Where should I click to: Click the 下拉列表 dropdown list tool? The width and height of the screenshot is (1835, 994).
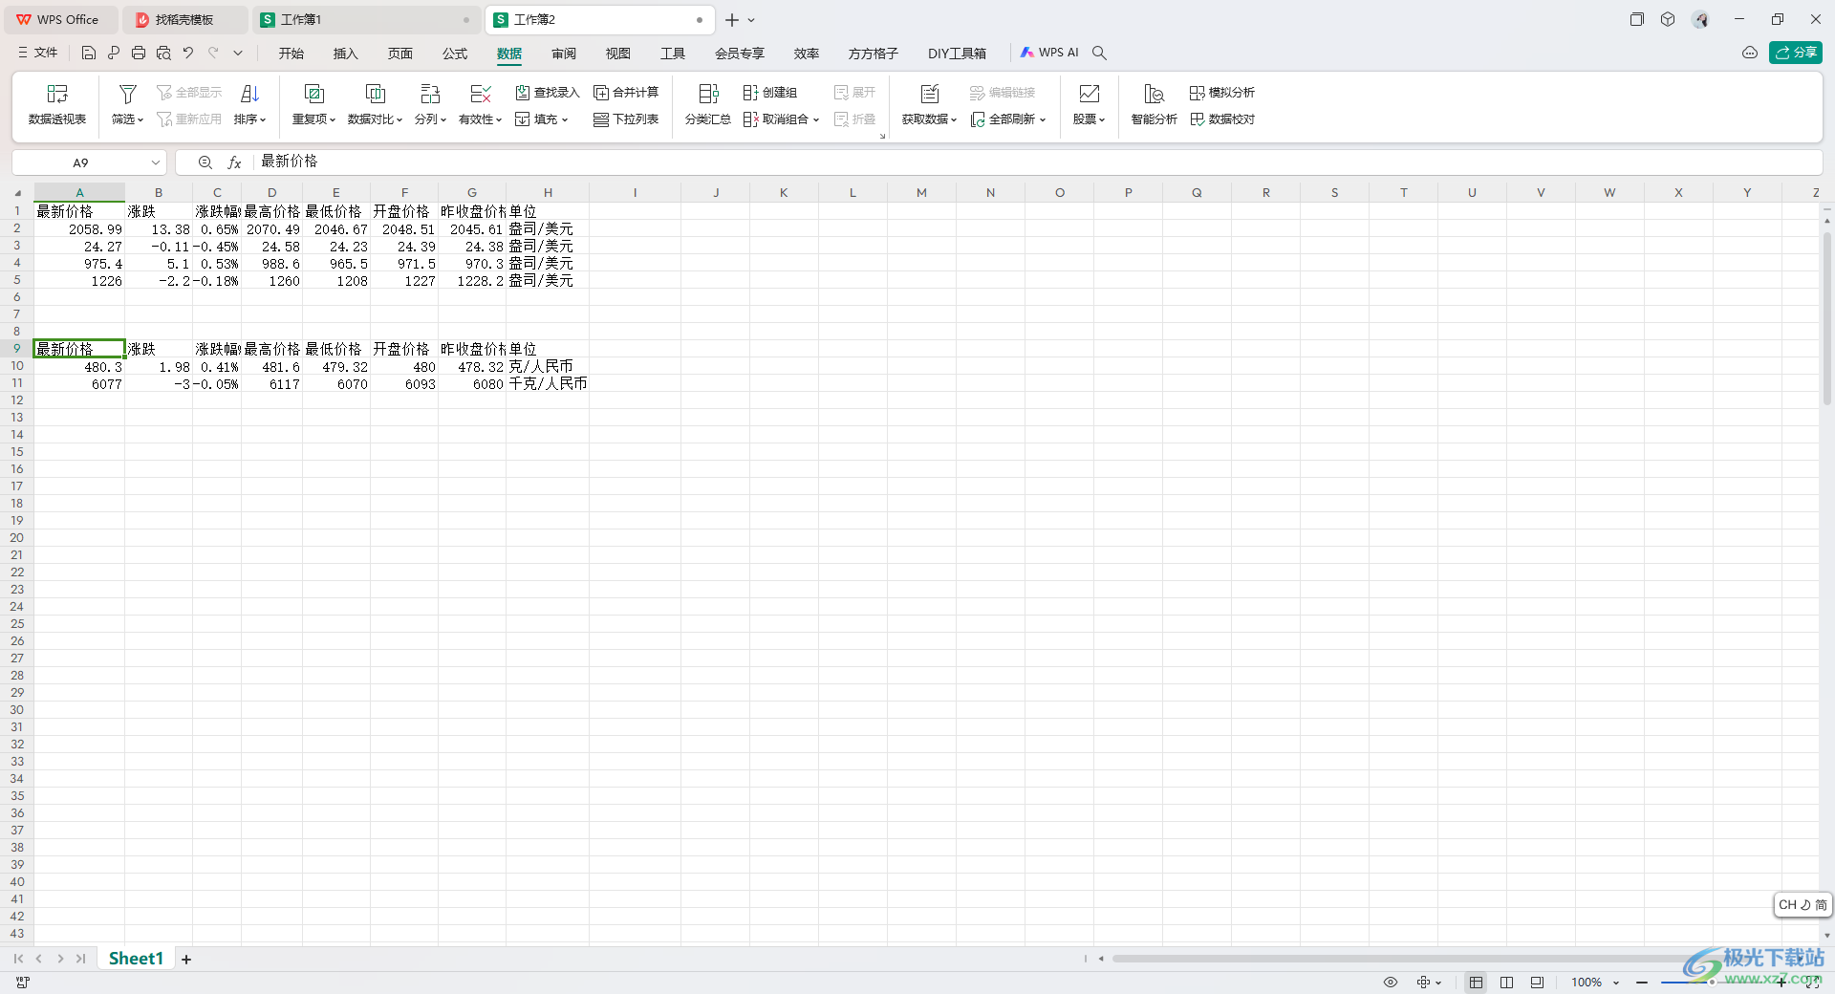coord(626,119)
